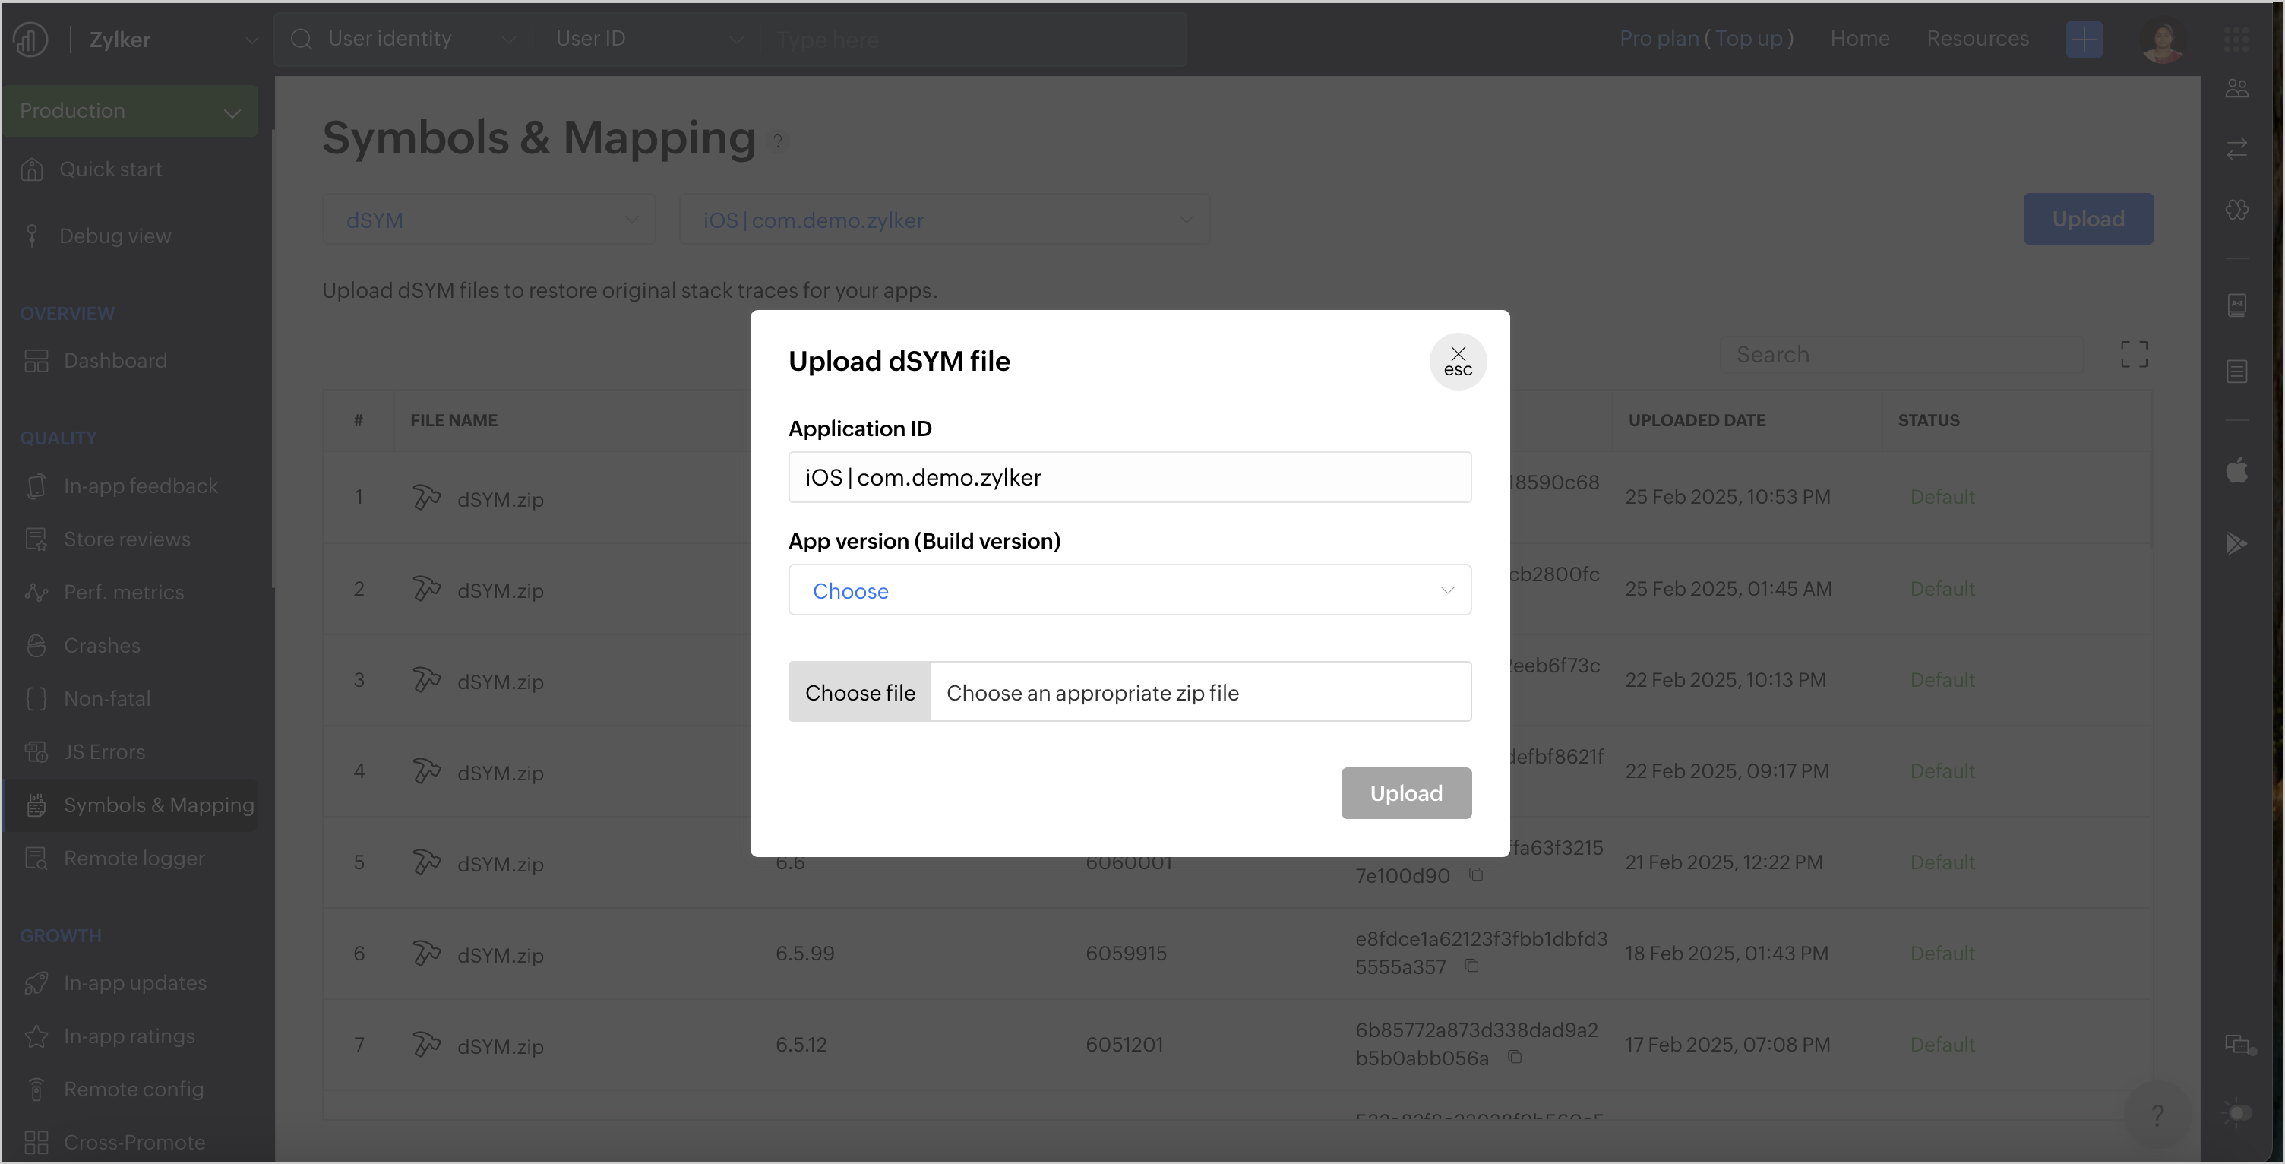Expand the Production environment selector

tap(131, 111)
